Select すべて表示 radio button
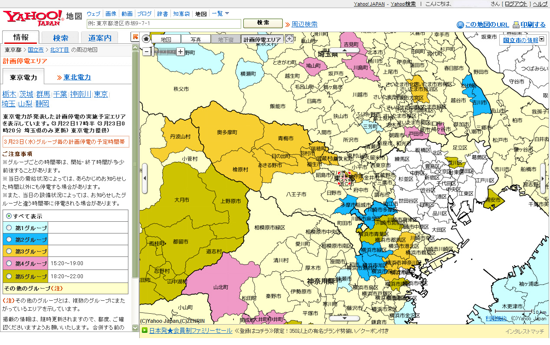Screen dimensions: 550x345 point(9,216)
